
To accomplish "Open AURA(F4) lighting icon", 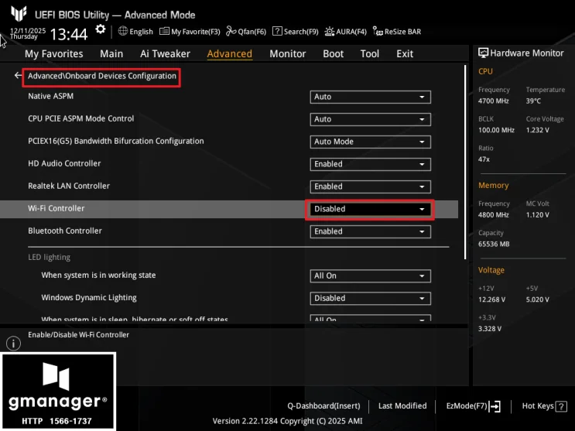I will [x=330, y=32].
